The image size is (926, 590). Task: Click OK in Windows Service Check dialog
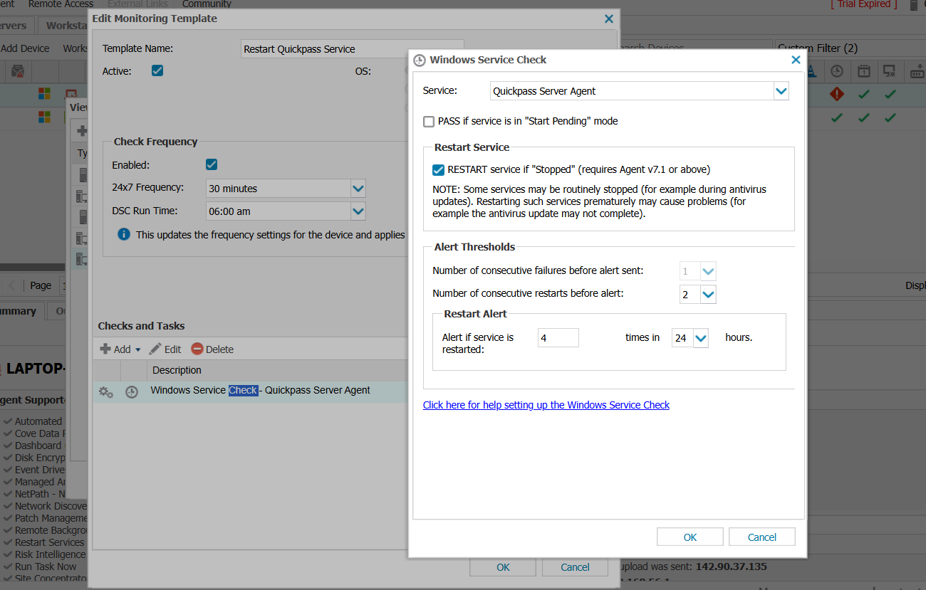click(x=690, y=537)
